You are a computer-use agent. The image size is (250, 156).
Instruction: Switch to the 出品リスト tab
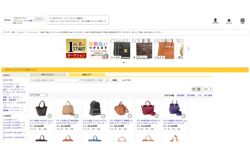[87, 75]
